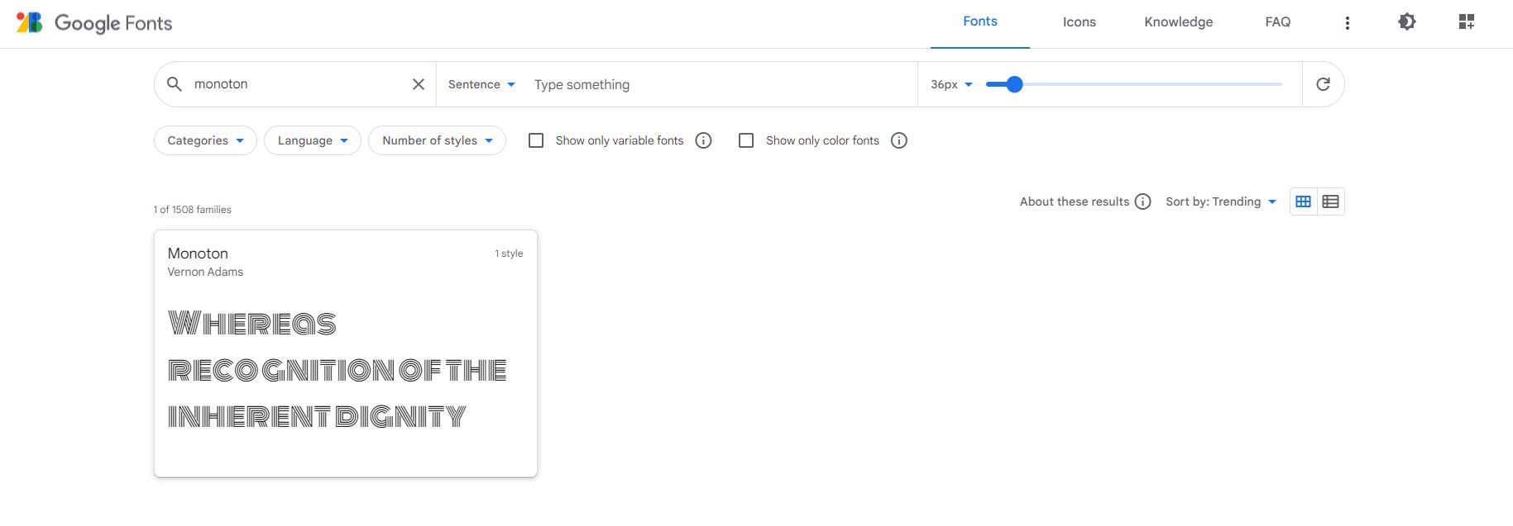Switch to list view layout
The height and width of the screenshot is (526, 1513).
coord(1331,201)
